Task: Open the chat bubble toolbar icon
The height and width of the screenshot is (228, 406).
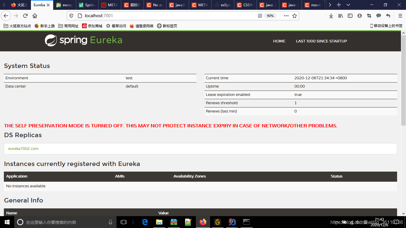Action: coord(379,16)
